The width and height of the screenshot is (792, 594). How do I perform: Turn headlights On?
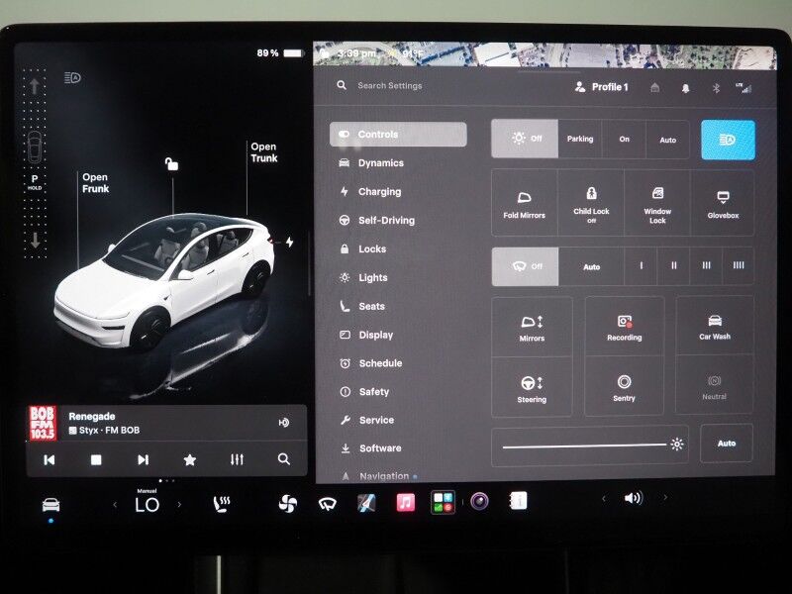click(625, 139)
